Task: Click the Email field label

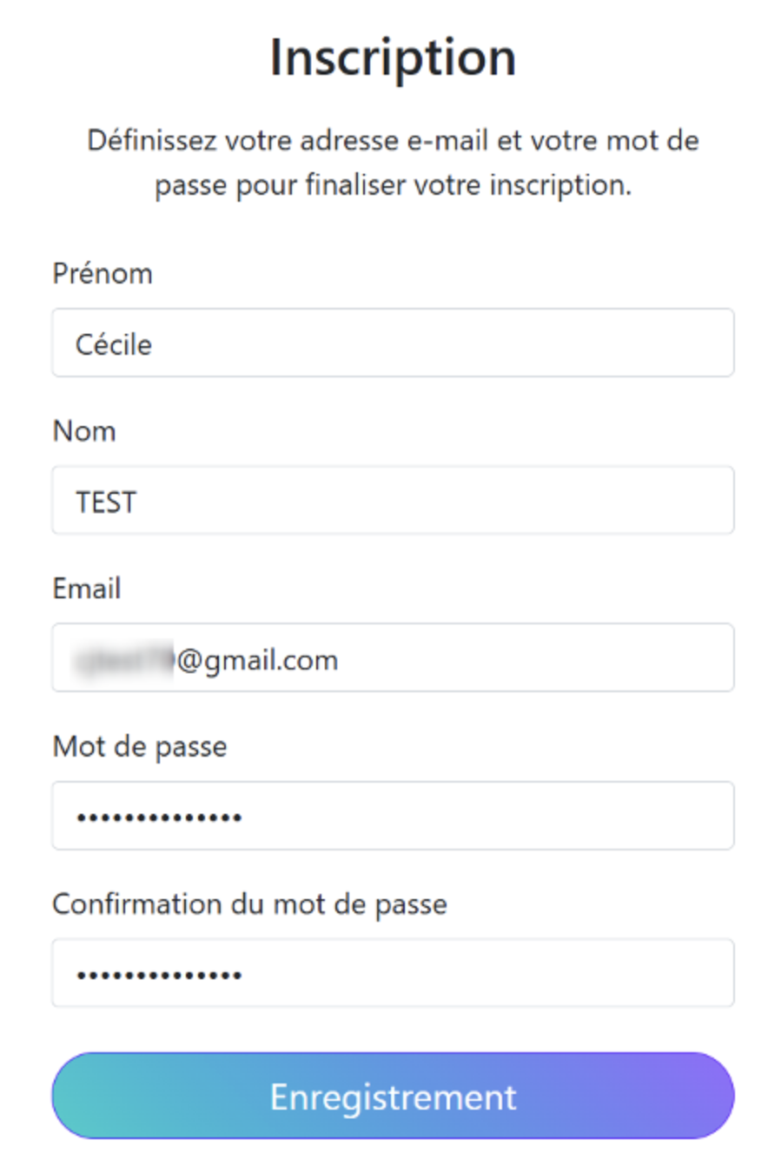Action: coord(87,589)
